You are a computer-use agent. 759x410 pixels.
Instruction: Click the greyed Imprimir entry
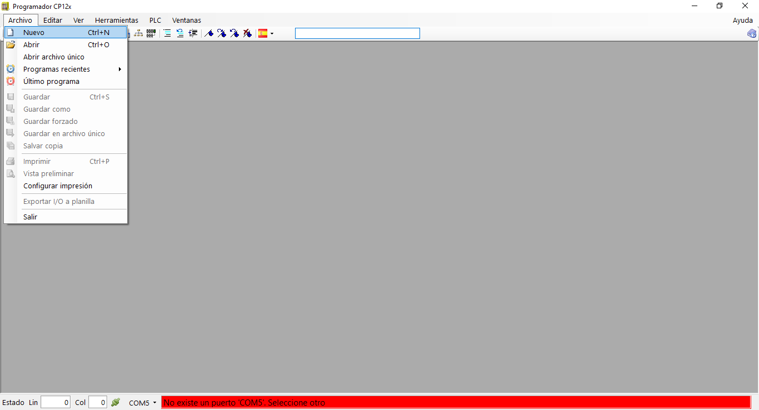pos(66,162)
